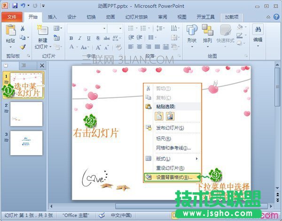Toggle Italic formatting
The height and width of the screenshot is (221, 282).
click(x=80, y=39)
